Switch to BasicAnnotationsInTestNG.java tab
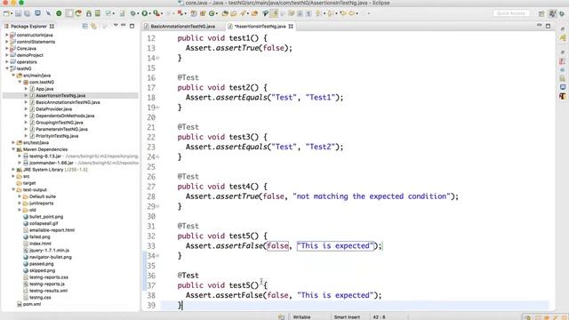This screenshot has width=569, height=320. 182,27
